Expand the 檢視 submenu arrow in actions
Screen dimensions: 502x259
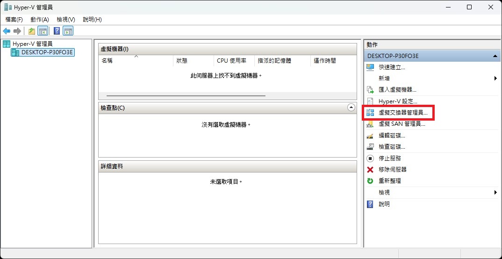click(x=495, y=193)
